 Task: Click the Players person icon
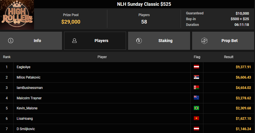click(x=74, y=41)
